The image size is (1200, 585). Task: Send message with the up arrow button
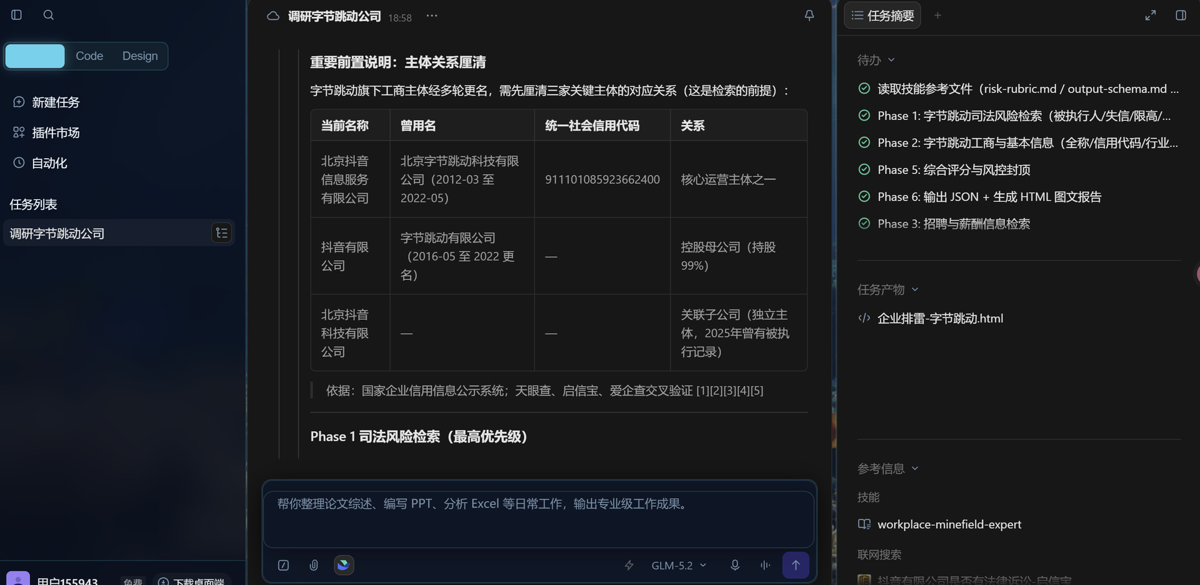pos(796,565)
